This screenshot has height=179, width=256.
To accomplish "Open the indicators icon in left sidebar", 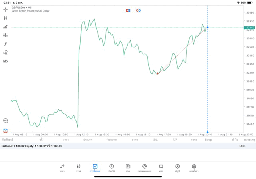I will [5, 27].
